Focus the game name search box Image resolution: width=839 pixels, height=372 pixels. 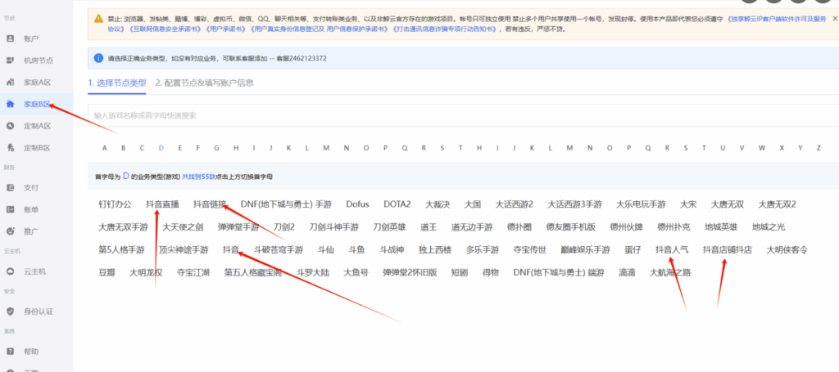(x=463, y=115)
